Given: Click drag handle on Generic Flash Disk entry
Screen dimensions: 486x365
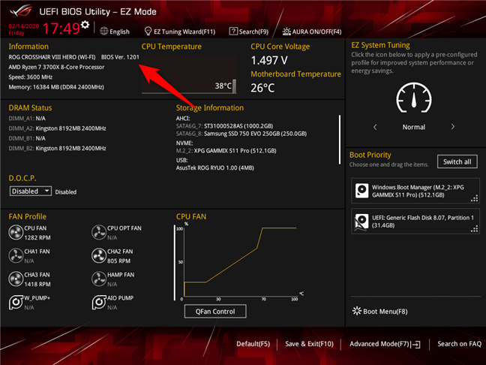Looking at the screenshot, I should pyautogui.click(x=474, y=229).
